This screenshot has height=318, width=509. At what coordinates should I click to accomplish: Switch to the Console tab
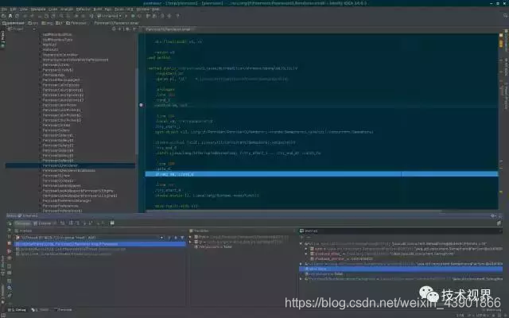(x=43, y=223)
